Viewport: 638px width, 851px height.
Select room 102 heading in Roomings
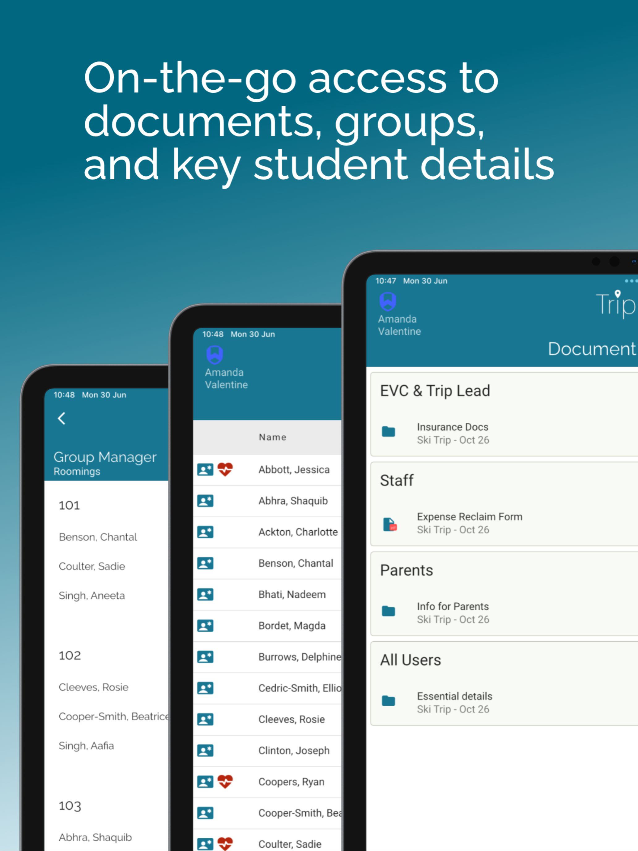coord(70,655)
